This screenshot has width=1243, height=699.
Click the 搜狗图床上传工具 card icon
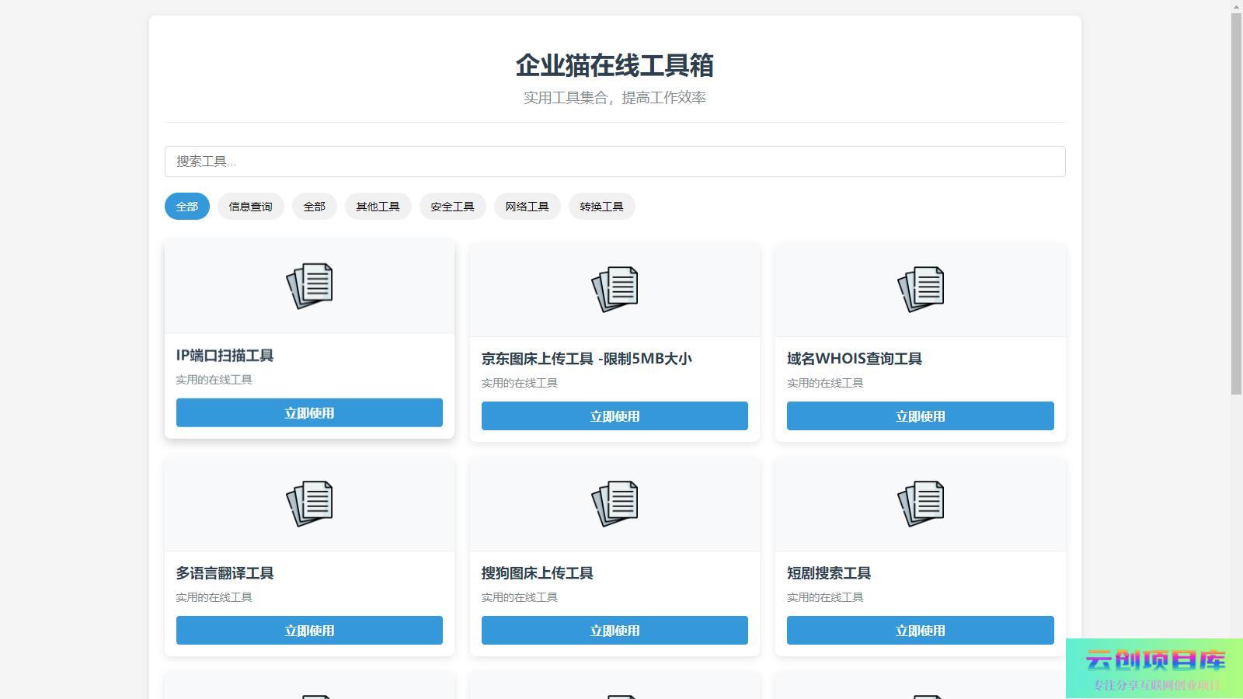pyautogui.click(x=615, y=503)
